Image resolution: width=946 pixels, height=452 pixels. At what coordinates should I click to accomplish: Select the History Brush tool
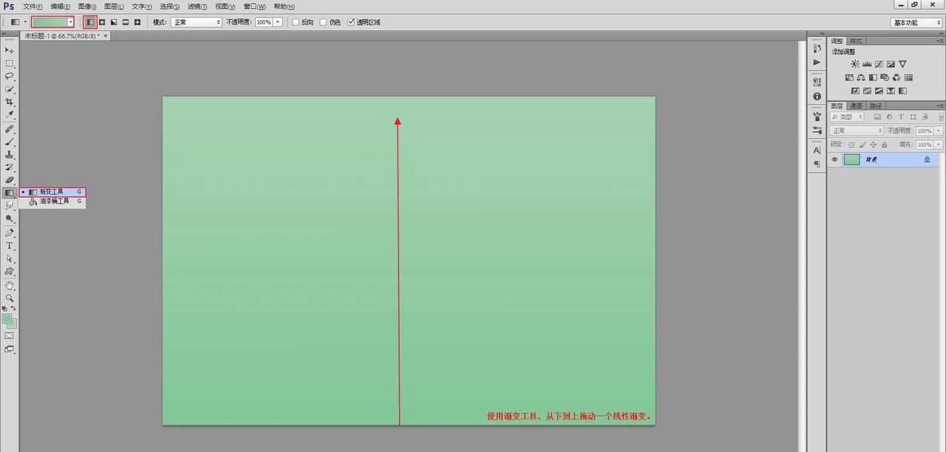pyautogui.click(x=10, y=167)
